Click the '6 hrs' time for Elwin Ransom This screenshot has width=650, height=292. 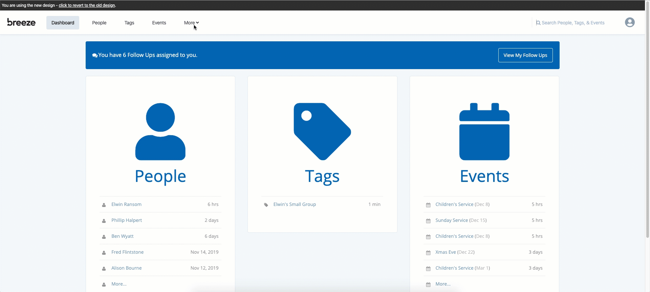[213, 204]
